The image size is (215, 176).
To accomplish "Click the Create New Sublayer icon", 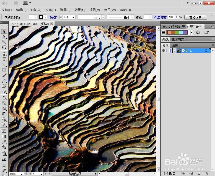I will [191, 173].
